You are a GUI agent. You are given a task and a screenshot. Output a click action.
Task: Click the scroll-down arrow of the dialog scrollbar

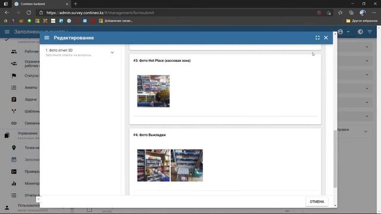[x=335, y=206]
